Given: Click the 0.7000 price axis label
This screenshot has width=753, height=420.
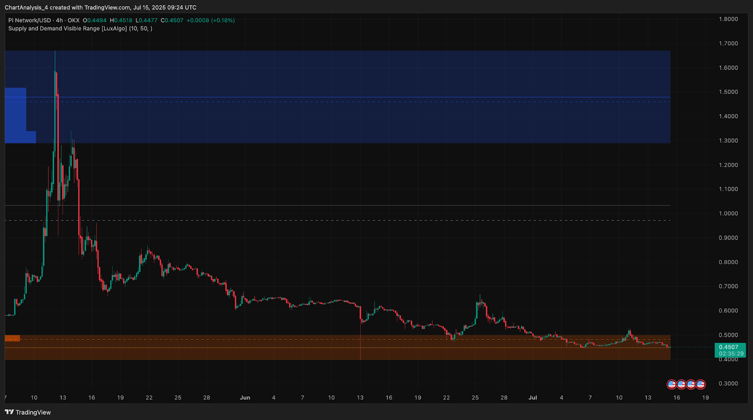Looking at the screenshot, I should (728, 286).
